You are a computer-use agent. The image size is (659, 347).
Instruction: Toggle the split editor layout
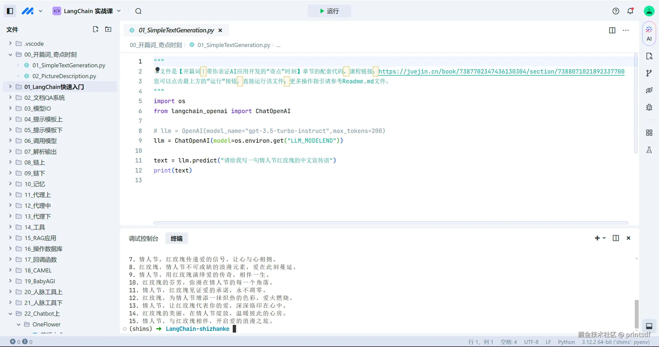pos(612,30)
